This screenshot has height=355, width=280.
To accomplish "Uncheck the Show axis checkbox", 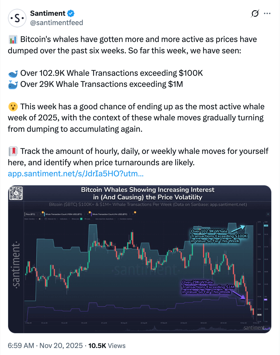I will click(x=81, y=219).
